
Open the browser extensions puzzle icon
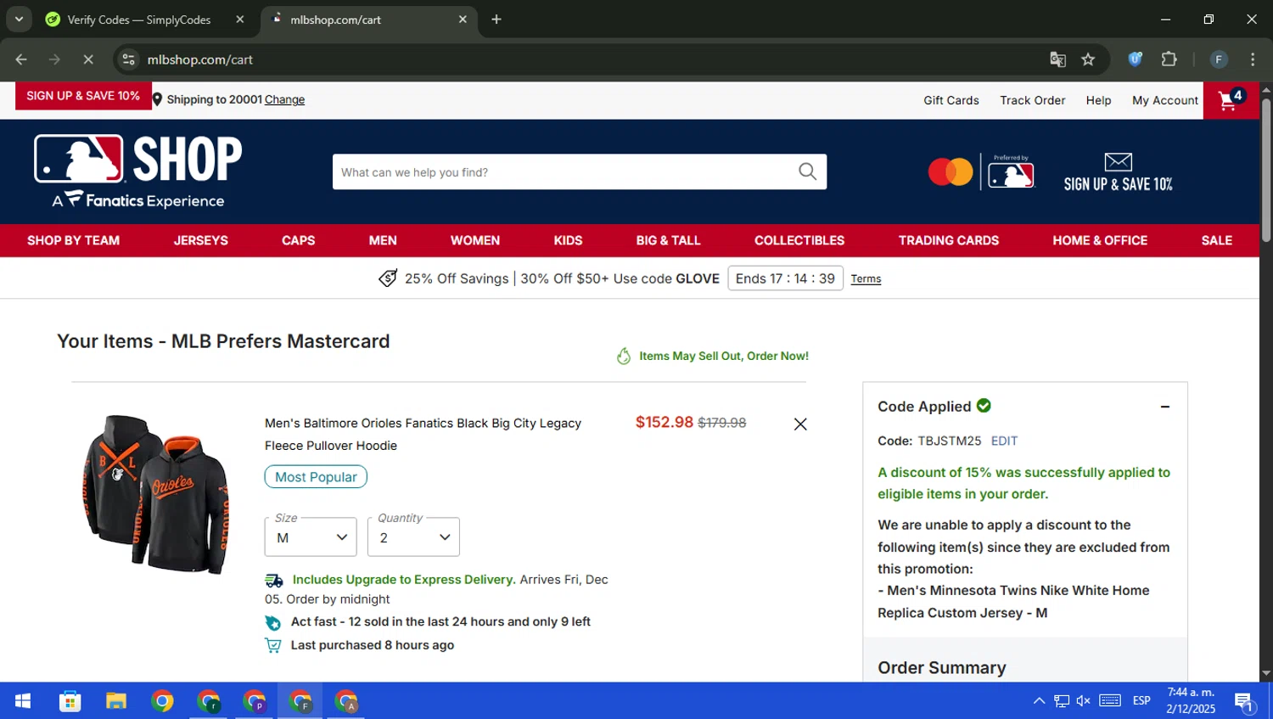pos(1169,59)
